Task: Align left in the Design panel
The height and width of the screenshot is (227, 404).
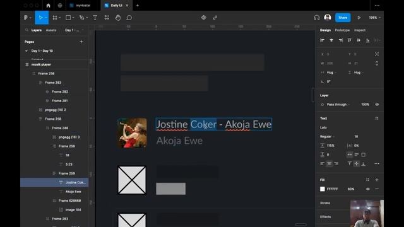Action: tap(322, 40)
